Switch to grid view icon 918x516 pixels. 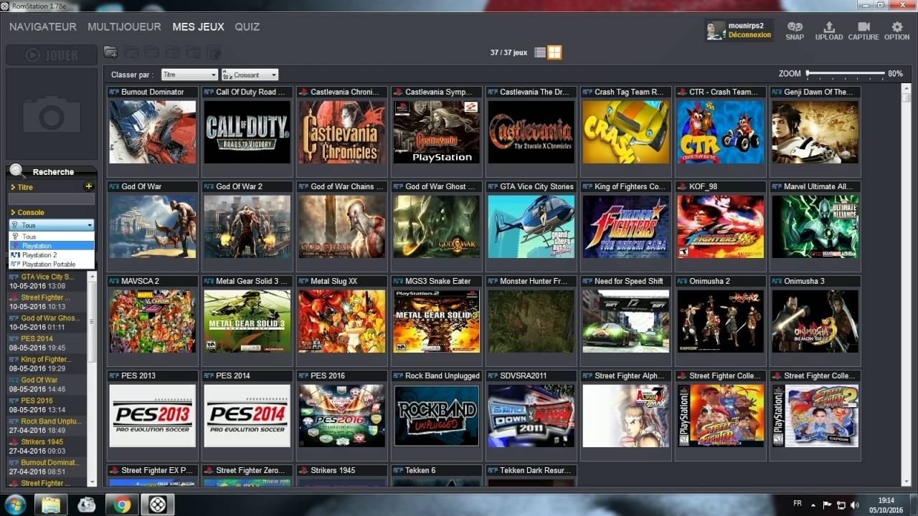click(x=554, y=52)
